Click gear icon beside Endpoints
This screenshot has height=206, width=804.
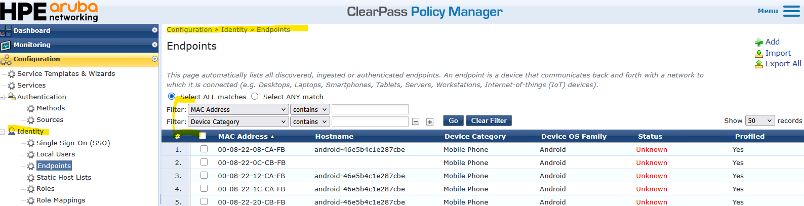[x=31, y=166]
